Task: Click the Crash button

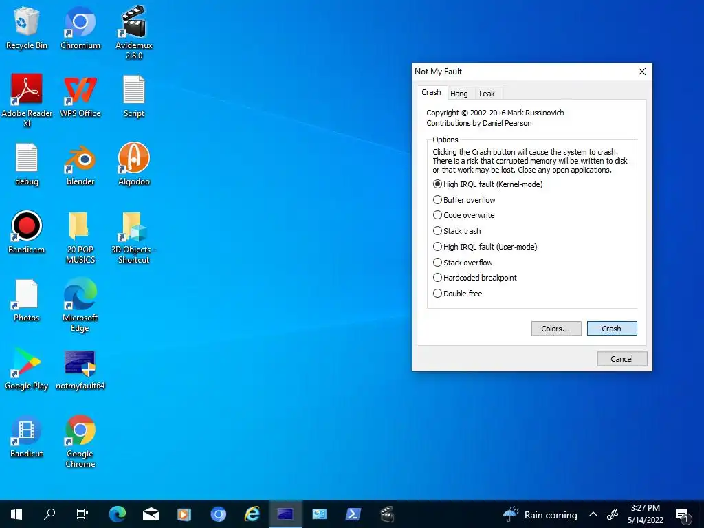Action: click(611, 328)
